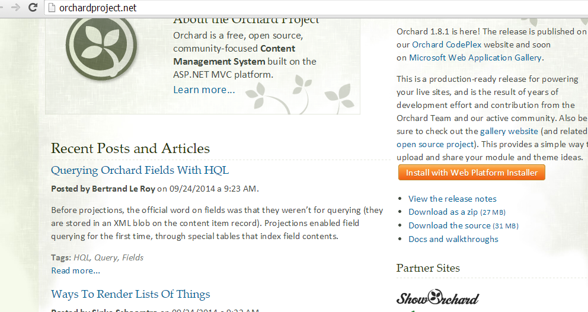Open Querying Orchard Fields With HQL article
The image size is (588, 312).
pyautogui.click(x=139, y=170)
